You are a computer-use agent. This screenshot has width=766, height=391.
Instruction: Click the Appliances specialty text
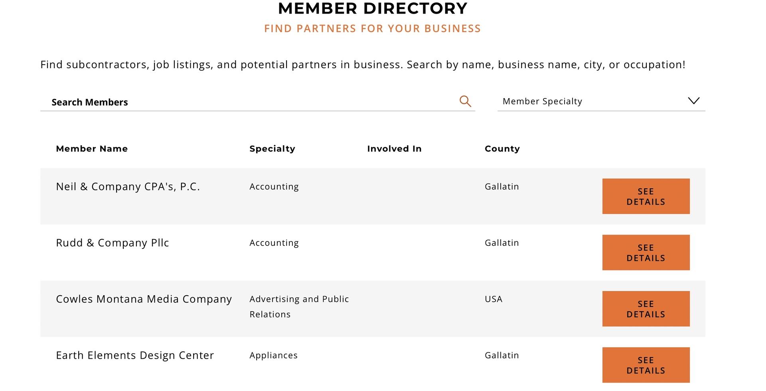point(273,355)
